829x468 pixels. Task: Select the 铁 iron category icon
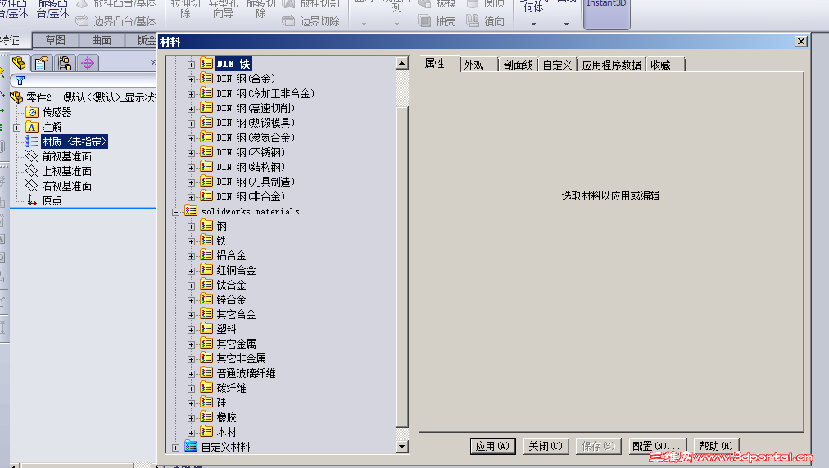[x=206, y=241]
